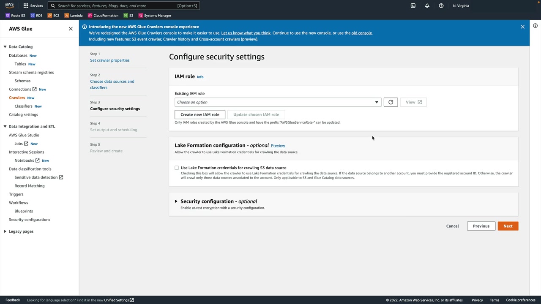Click the AWS search input field

[123, 6]
